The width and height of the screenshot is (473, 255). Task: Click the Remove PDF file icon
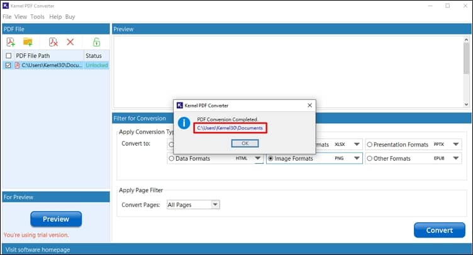coord(53,42)
